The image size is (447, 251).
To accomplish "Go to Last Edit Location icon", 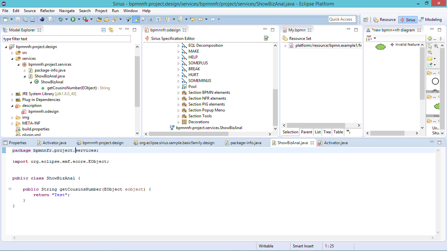I will point(192,20).
